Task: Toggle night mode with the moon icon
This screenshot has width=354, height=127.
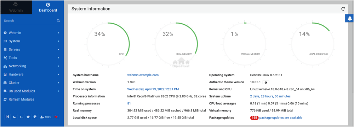Action: tap(14, 117)
